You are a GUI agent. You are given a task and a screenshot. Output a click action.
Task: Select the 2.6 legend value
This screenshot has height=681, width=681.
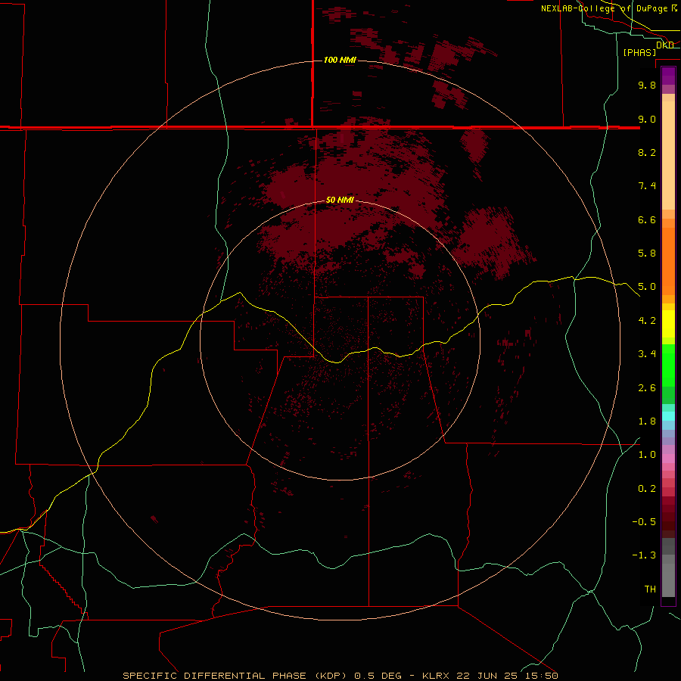tap(647, 388)
